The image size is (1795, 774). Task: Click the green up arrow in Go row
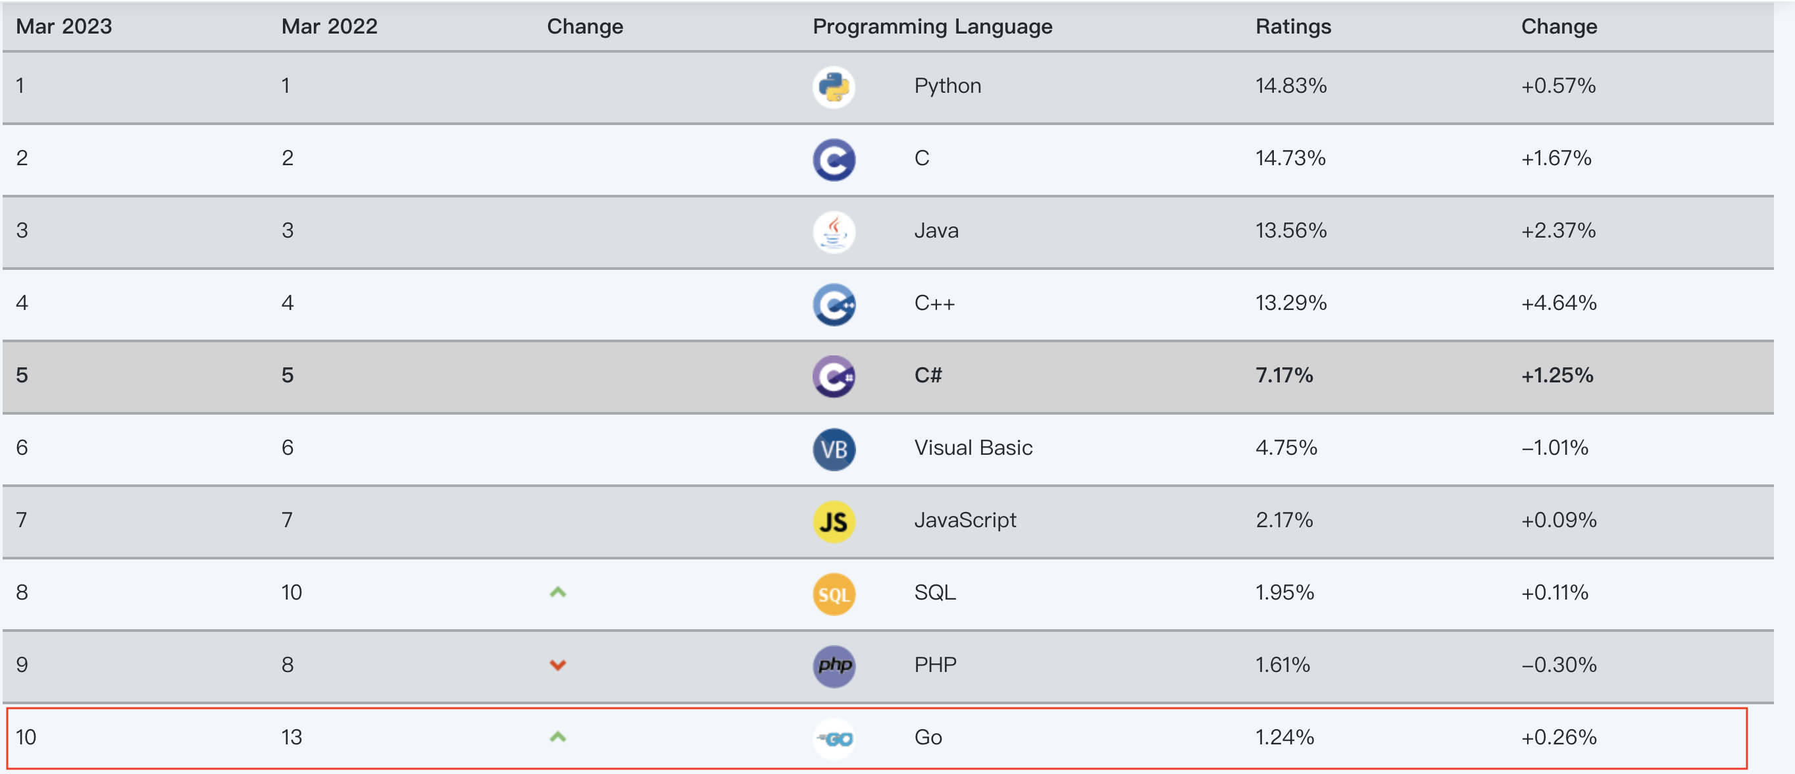coord(557,737)
